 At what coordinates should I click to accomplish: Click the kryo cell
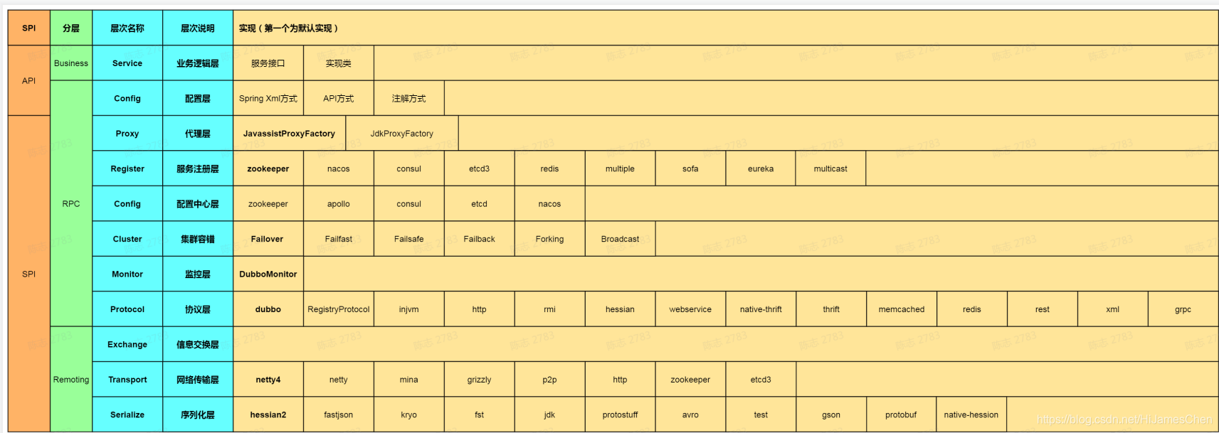pyautogui.click(x=409, y=415)
